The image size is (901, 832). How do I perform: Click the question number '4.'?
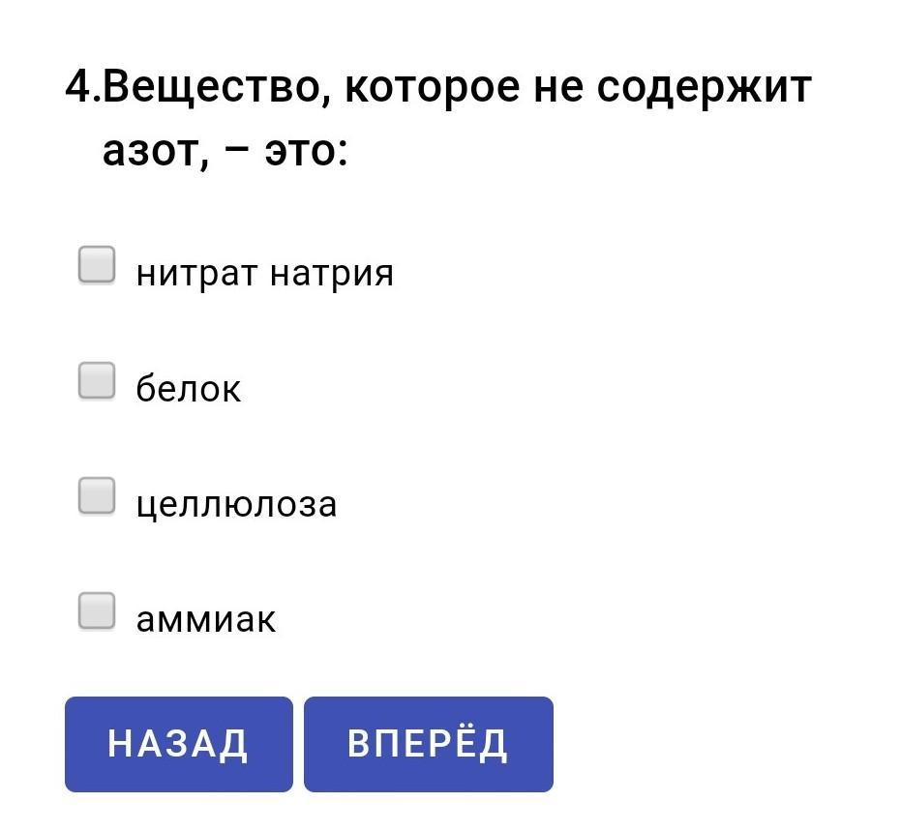[x=83, y=86]
